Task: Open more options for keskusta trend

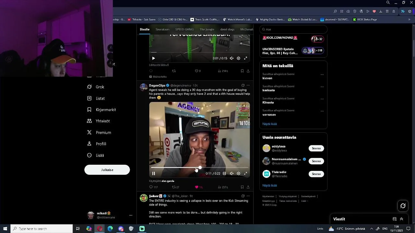Action: 322,87
